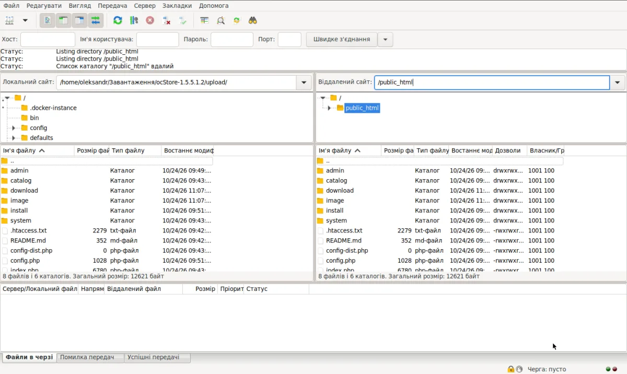Switch to the Файли в черзі tab
The height and width of the screenshot is (374, 627).
(29, 357)
